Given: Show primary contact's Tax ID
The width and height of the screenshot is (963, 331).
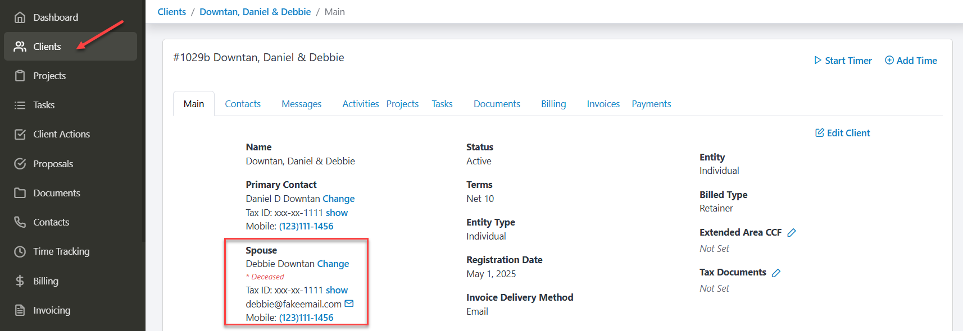Looking at the screenshot, I should 337,213.
